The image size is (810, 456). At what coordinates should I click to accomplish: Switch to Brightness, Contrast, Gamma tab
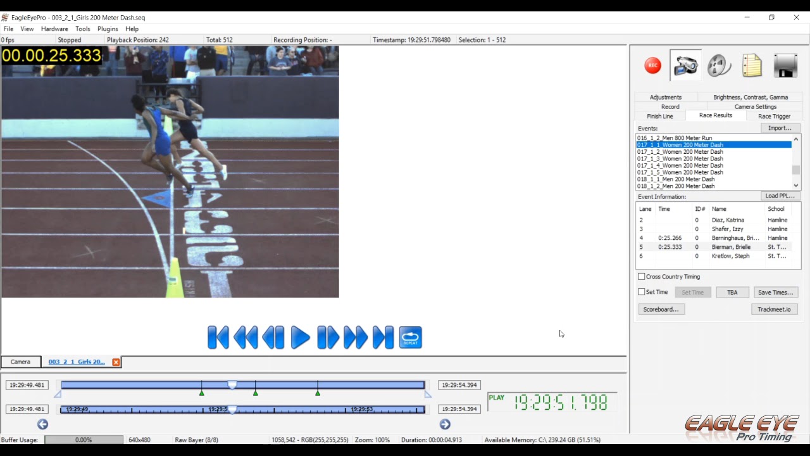tap(751, 98)
